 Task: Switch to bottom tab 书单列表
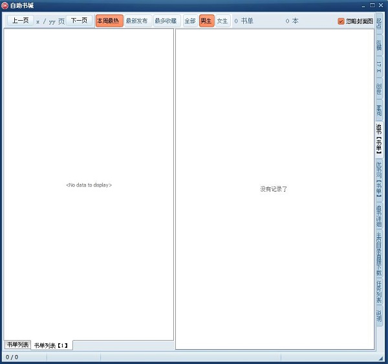click(x=17, y=345)
